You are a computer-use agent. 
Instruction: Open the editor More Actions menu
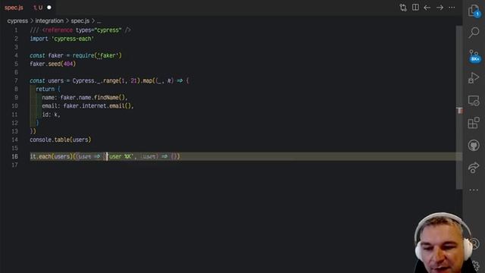point(452,8)
